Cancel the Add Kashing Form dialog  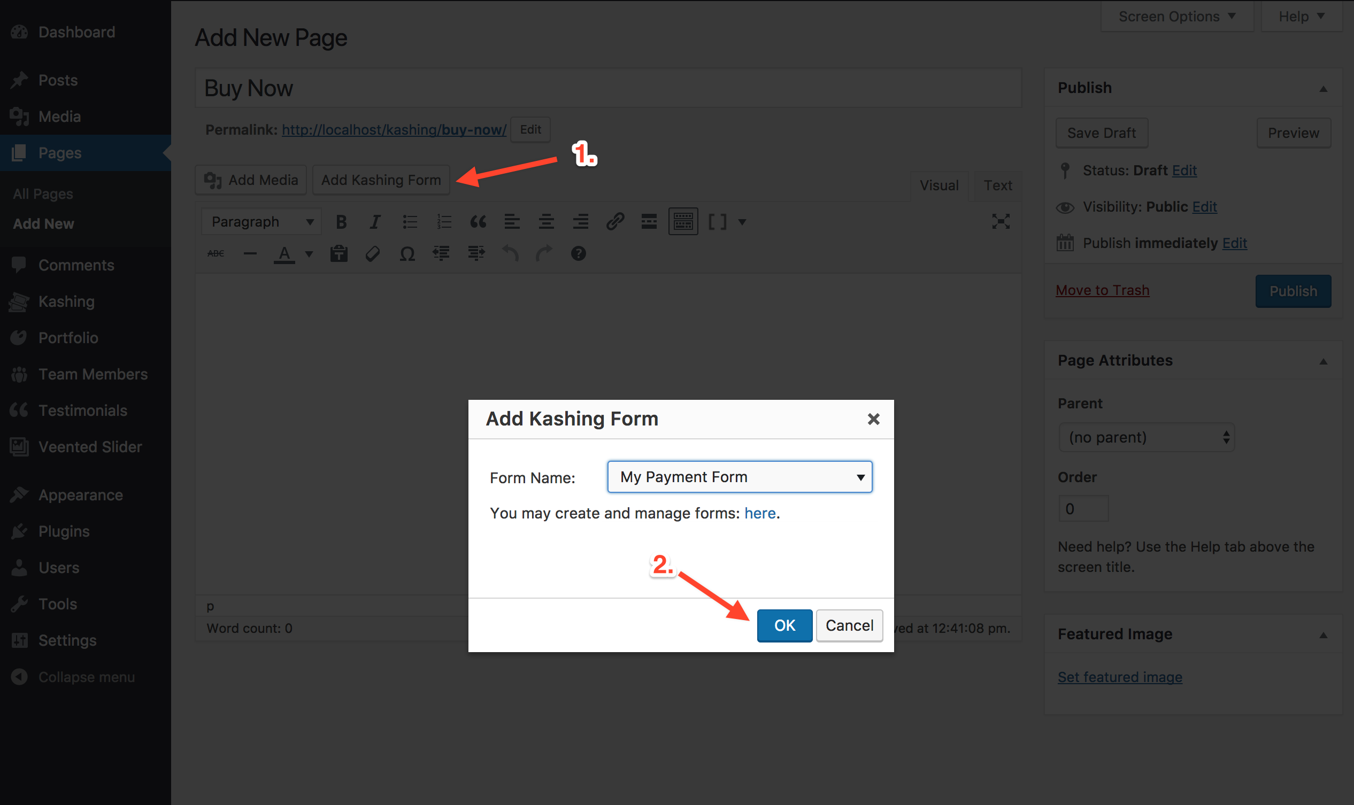click(x=849, y=625)
